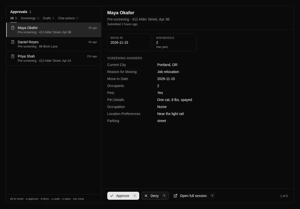This screenshot has height=209, width=300.
Task: Deny the current application
Action: [155, 196]
